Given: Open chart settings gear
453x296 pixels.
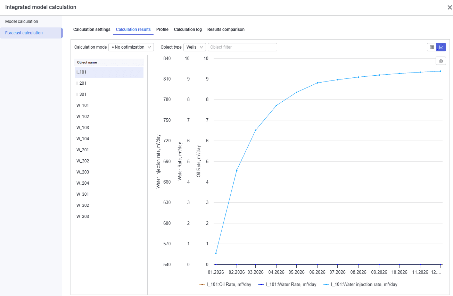Looking at the screenshot, I should tap(441, 61).
